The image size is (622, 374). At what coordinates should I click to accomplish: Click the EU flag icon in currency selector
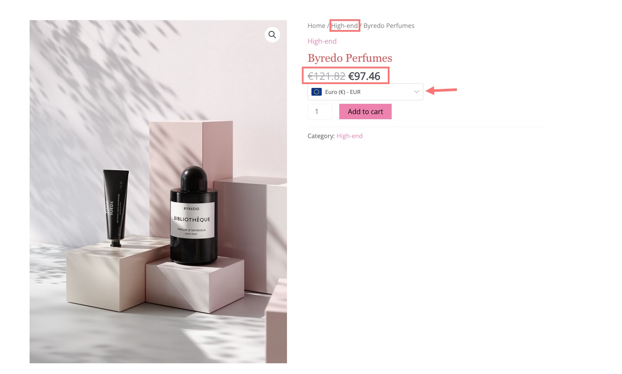(317, 92)
